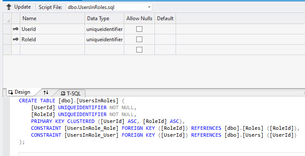Click the select-all corner triangle in grid
This screenshot has width=305, height=156.
8,21
